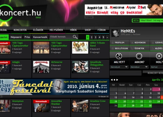Click the BÉTA feedback bar
Image resolution: width=163 pixels, height=117 pixels.
(147, 20)
